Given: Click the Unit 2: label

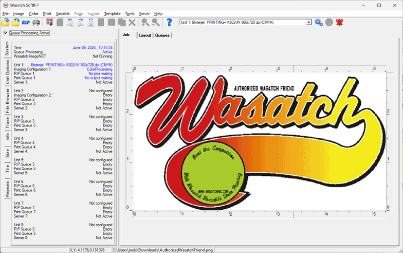Looking at the screenshot, I should click(19, 91).
